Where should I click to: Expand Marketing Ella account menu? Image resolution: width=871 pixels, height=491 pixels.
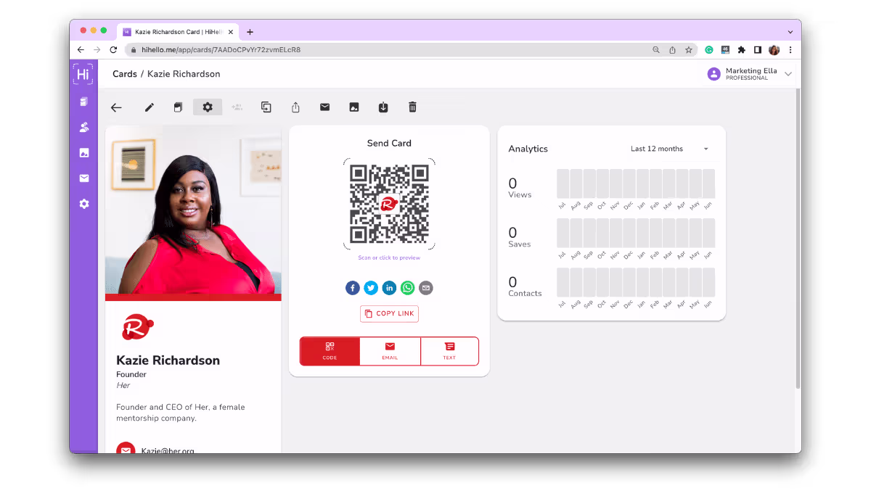(x=788, y=74)
